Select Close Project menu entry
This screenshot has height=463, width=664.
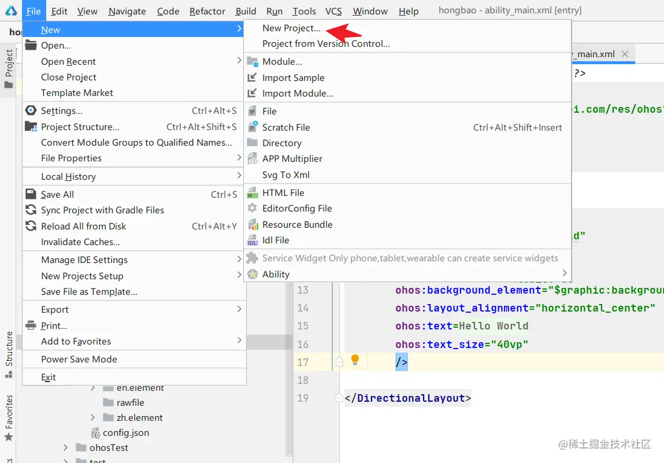click(x=134, y=77)
